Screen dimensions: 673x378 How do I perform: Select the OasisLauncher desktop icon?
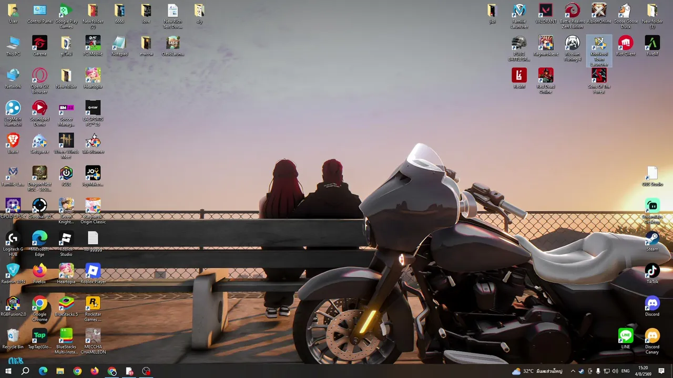[x=172, y=45]
